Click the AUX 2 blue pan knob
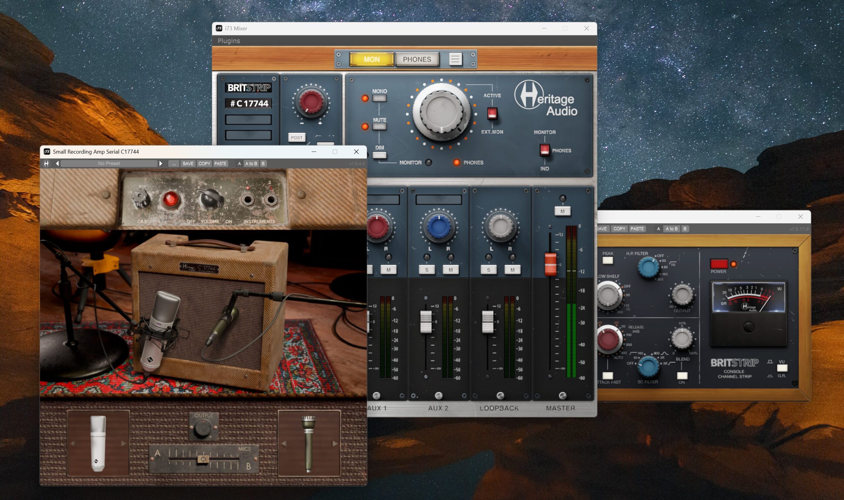 click(438, 227)
